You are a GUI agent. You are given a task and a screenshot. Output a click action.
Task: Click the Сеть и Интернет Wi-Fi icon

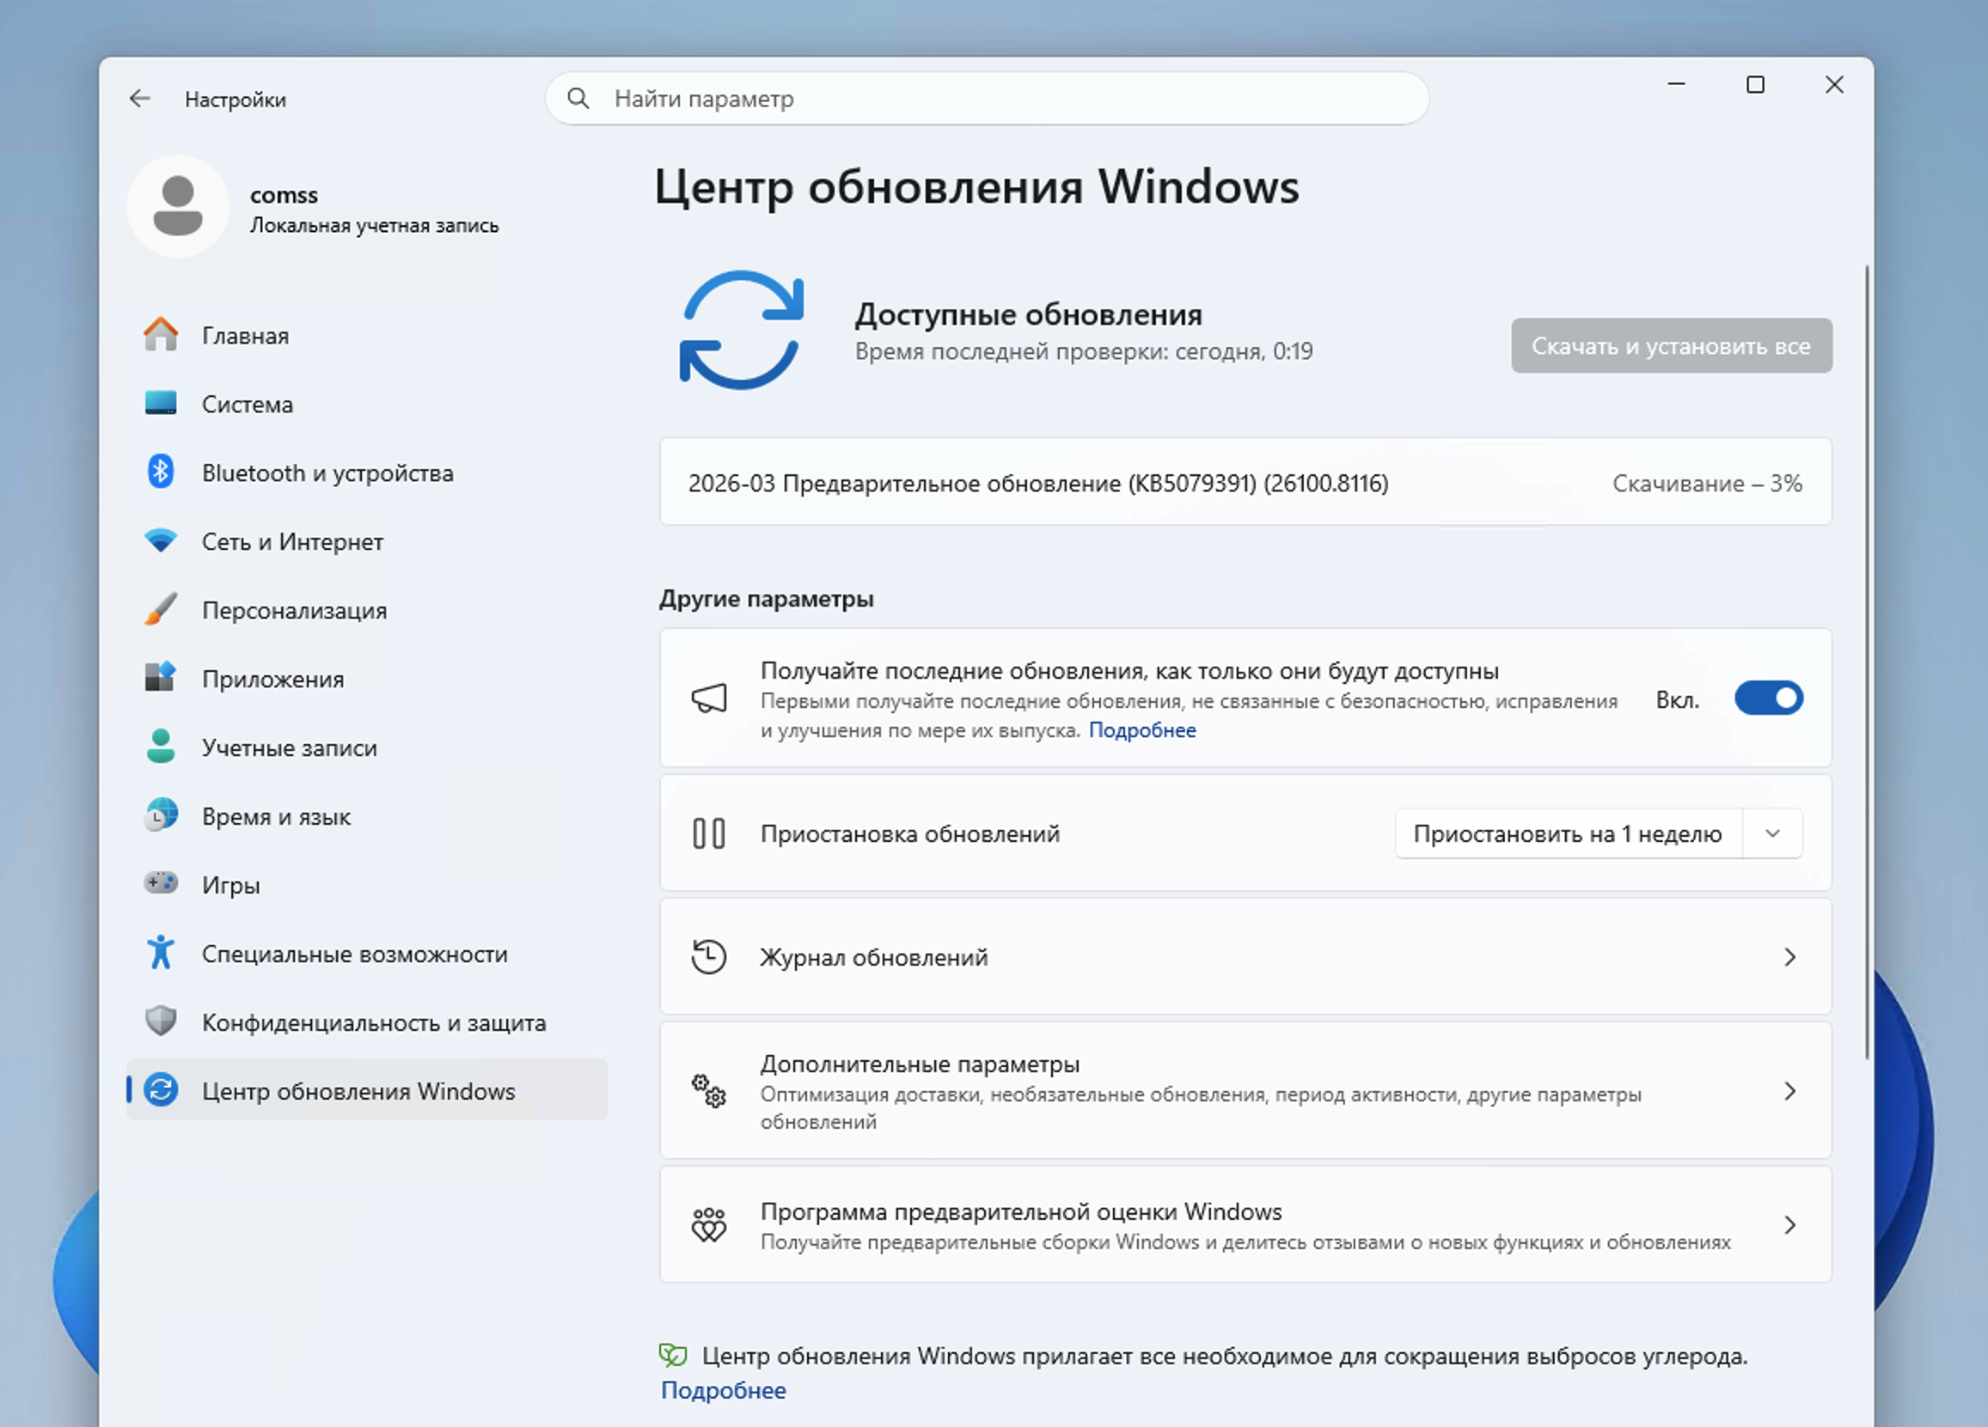pyautogui.click(x=161, y=540)
